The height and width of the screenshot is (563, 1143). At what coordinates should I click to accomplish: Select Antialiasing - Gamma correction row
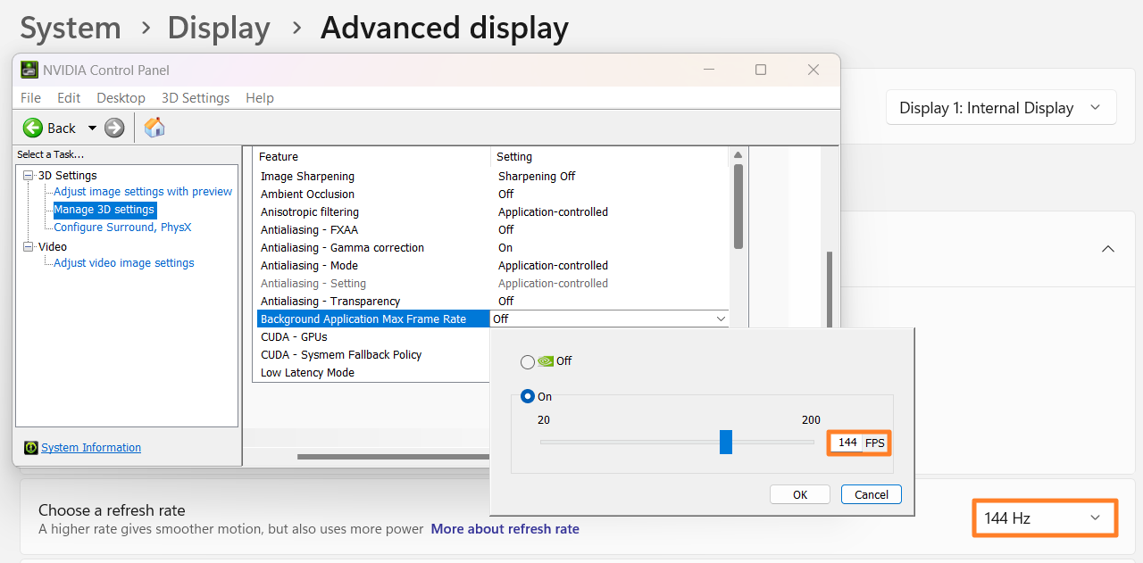click(491, 248)
